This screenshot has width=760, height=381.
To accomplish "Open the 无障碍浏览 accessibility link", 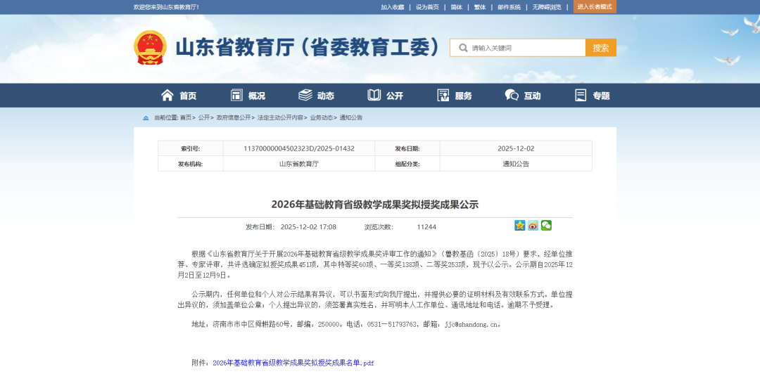I will point(547,7).
